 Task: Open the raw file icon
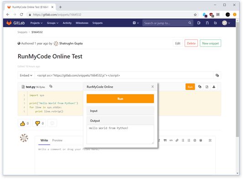(x=207, y=87)
